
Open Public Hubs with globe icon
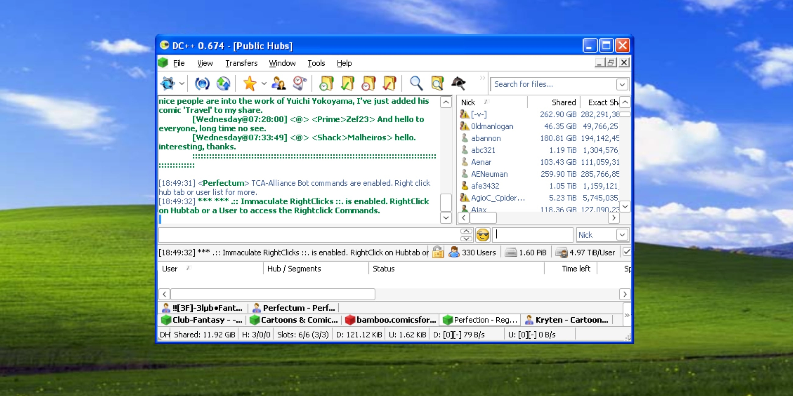[168, 84]
